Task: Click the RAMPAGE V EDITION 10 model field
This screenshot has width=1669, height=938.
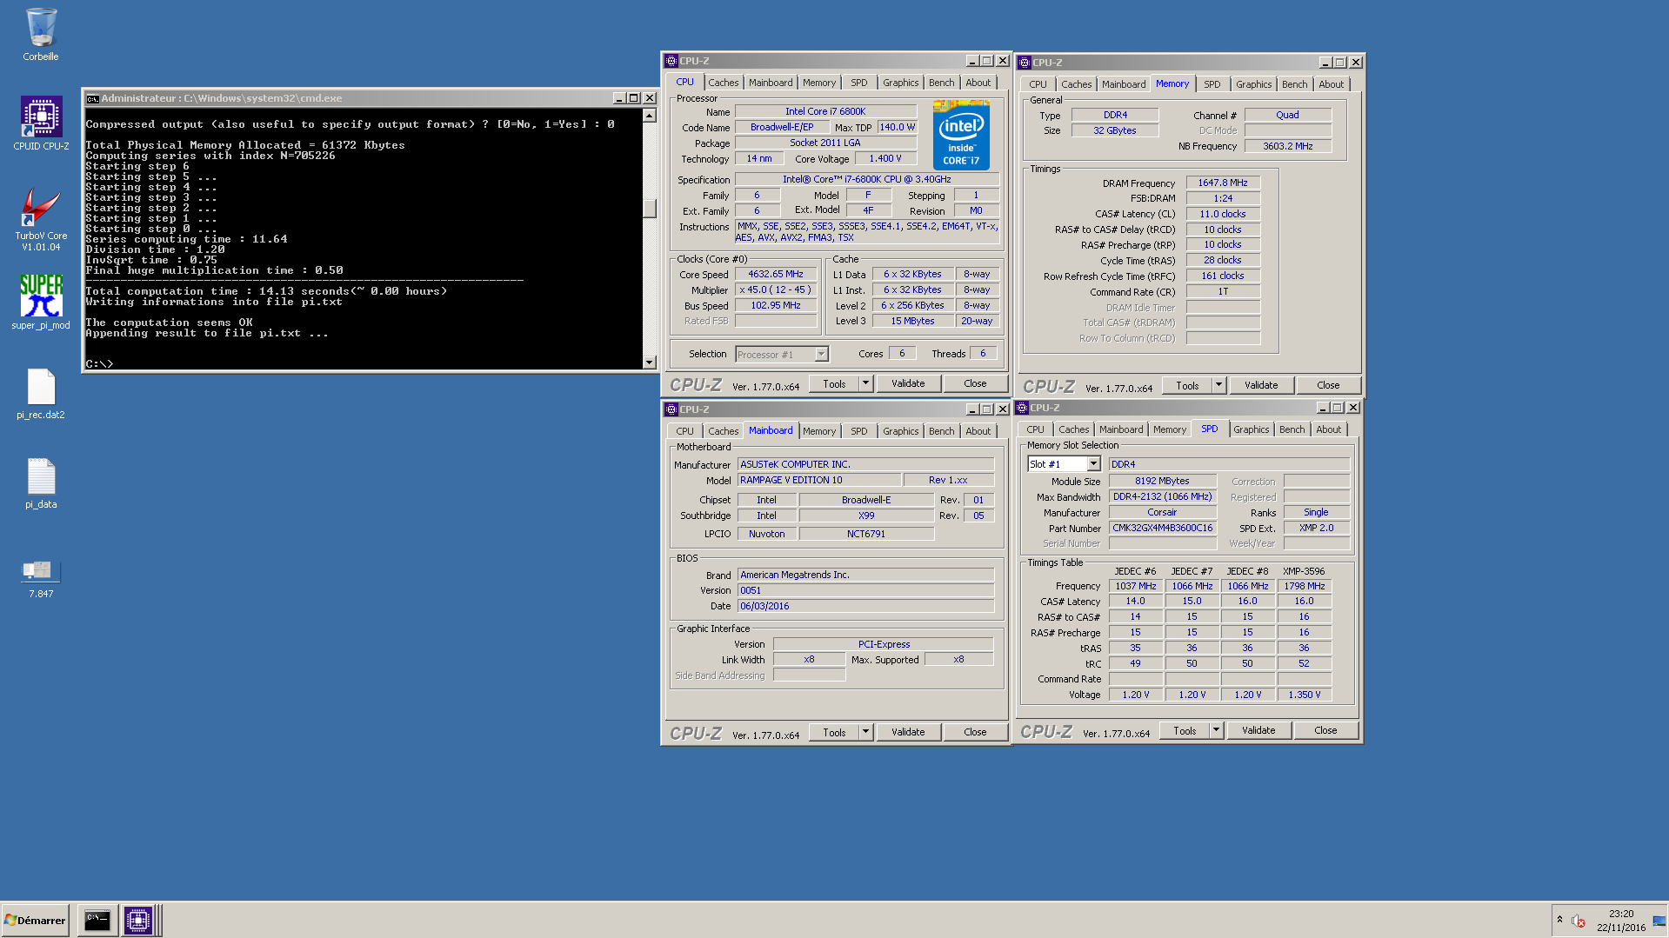Action: click(x=818, y=480)
